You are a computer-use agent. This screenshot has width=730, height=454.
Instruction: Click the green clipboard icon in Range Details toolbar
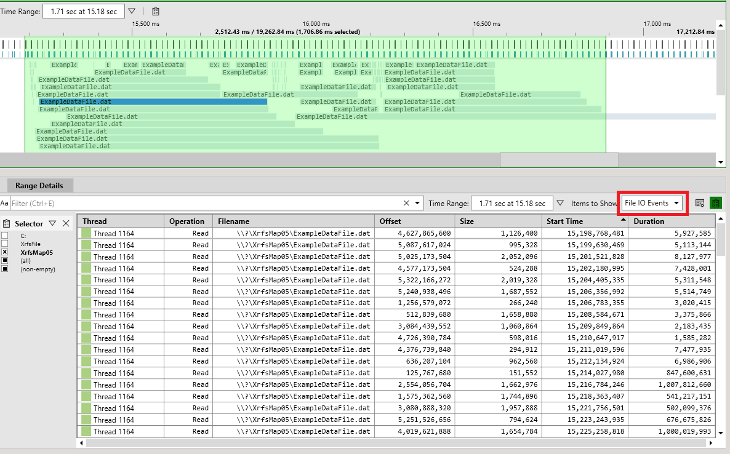coord(716,203)
